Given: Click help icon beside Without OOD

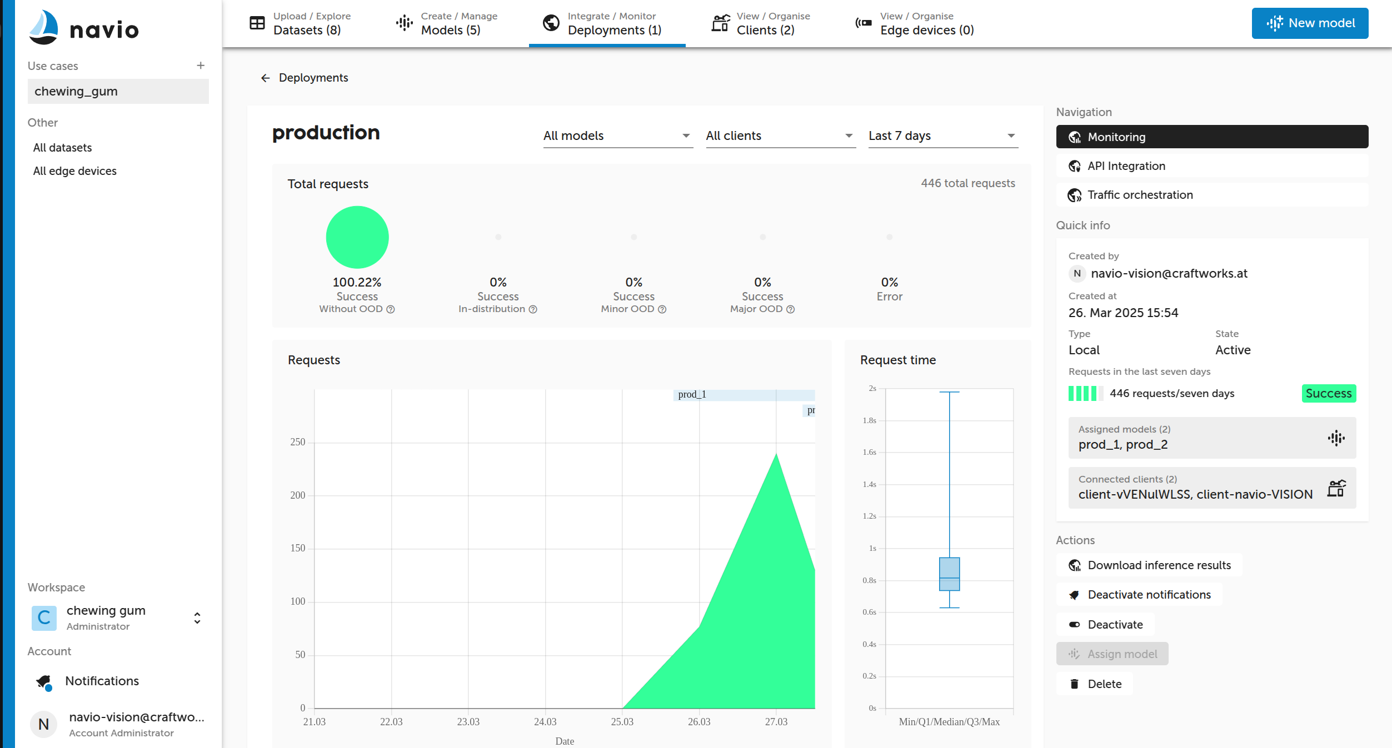Looking at the screenshot, I should point(391,309).
